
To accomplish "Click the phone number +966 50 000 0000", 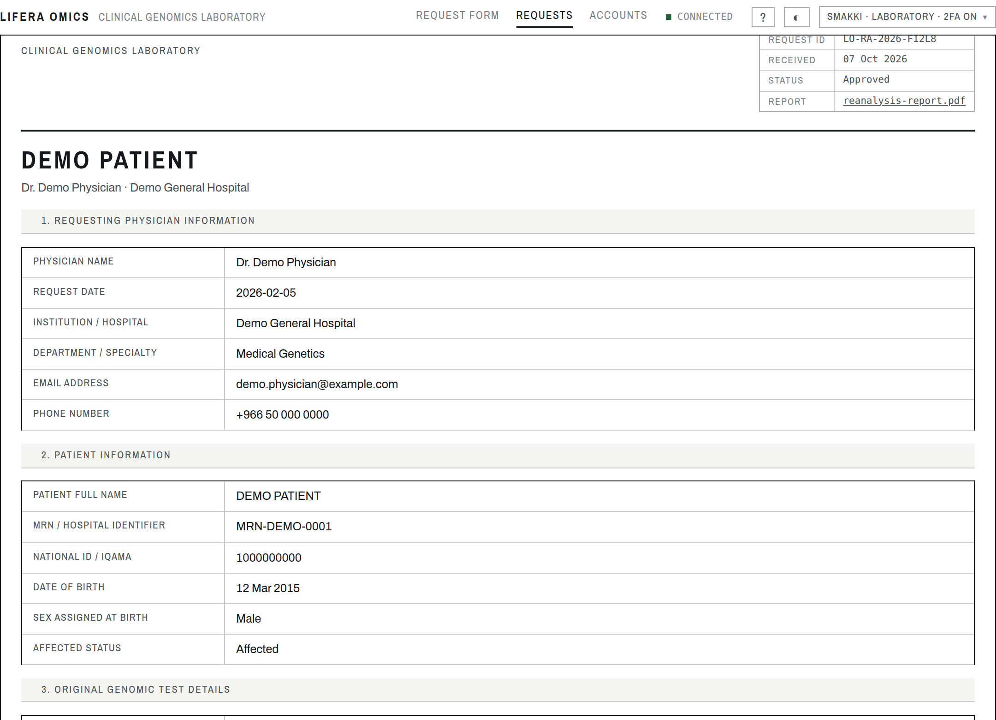I will point(282,414).
